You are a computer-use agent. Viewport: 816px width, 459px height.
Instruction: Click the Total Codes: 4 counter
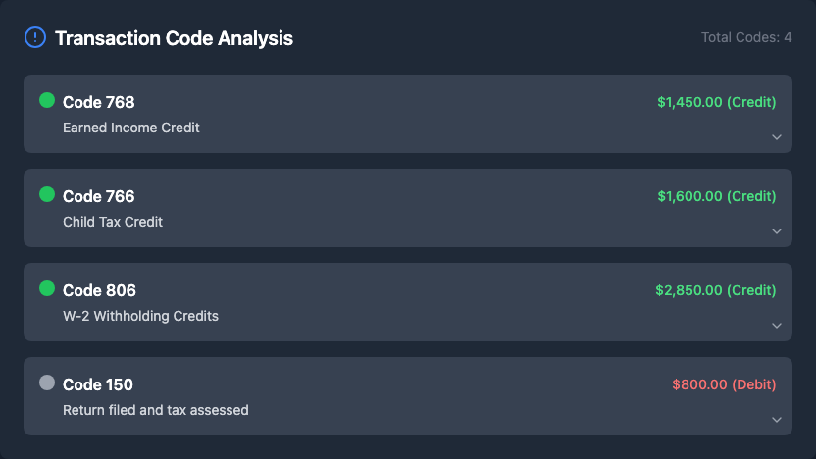(746, 37)
